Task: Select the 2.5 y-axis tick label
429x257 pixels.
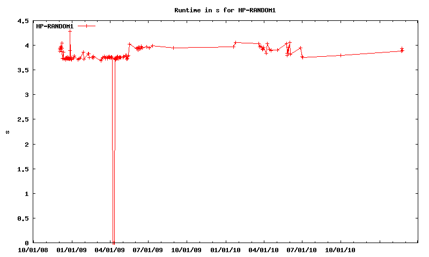Action: point(23,119)
